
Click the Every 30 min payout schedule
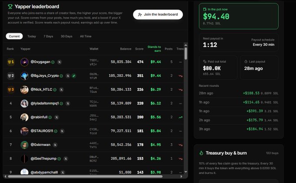263,45
